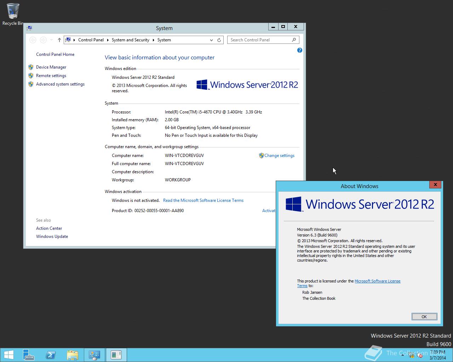Select System and Security breadcrumb

(x=131, y=40)
